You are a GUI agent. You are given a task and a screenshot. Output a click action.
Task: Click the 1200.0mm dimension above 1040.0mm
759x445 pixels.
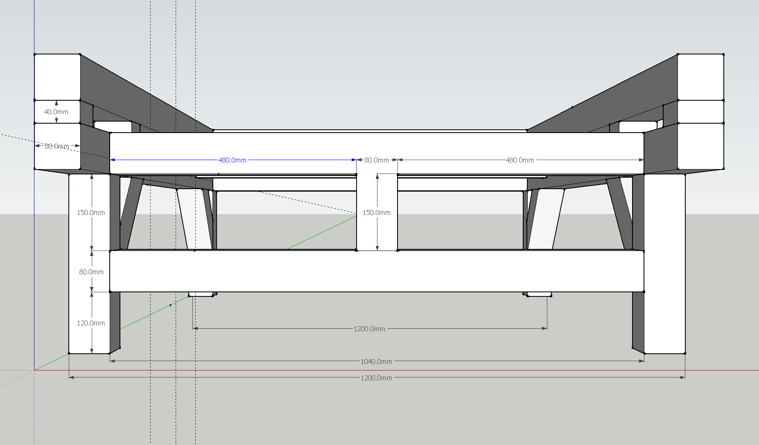tap(369, 329)
